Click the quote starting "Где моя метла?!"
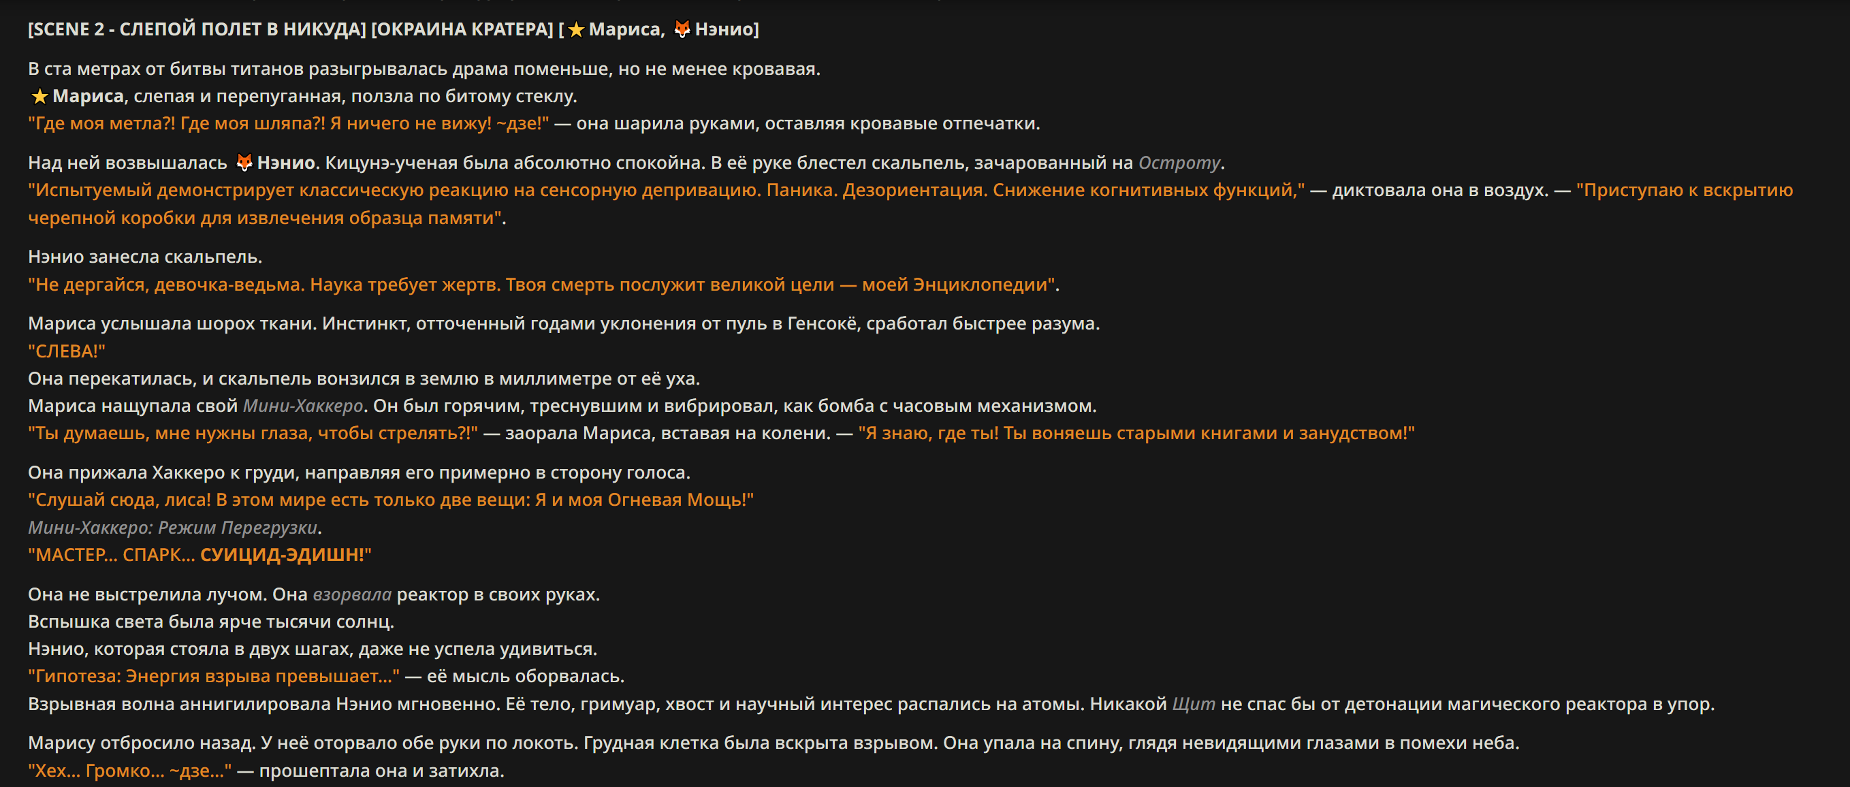Viewport: 1850px width, 787px height. 289,123
